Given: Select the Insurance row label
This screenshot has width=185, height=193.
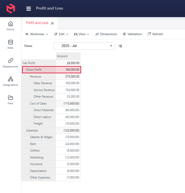Looking at the screenshot, I should click(x=39, y=164).
